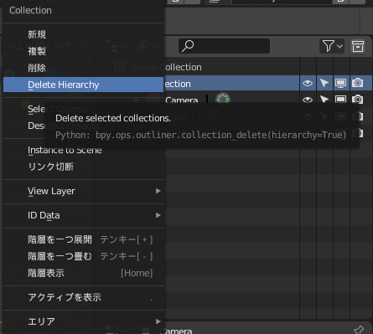
Task: Click the pin icon in properties header
Action: (x=359, y=330)
